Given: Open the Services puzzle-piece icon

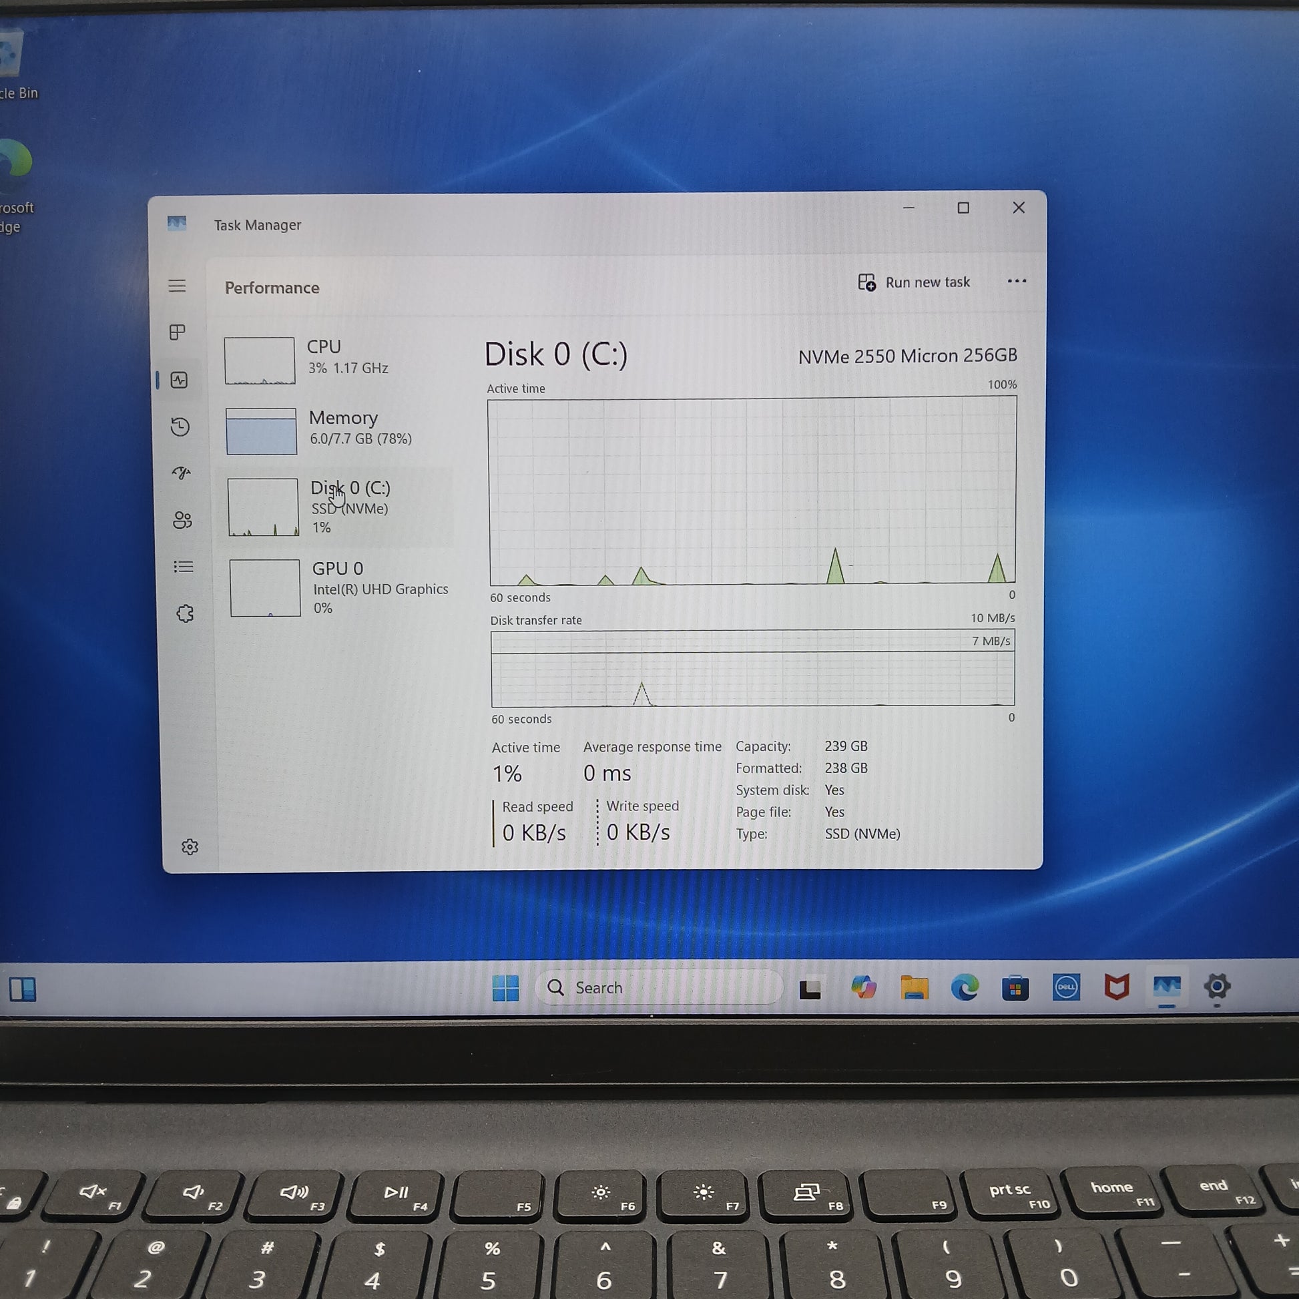Looking at the screenshot, I should 185,614.
